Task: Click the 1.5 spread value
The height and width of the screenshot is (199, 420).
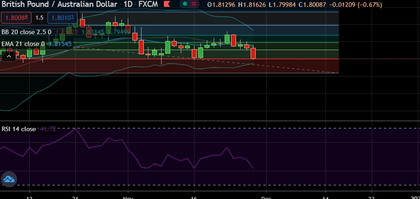Action: (39, 18)
